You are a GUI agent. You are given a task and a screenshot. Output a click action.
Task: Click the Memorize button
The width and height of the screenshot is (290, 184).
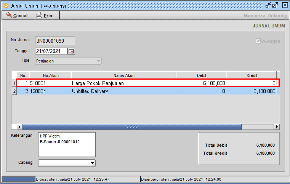click(254, 16)
